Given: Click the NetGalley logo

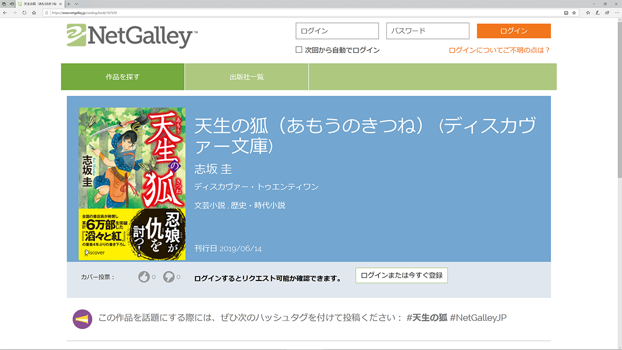Looking at the screenshot, I should pyautogui.click(x=132, y=36).
